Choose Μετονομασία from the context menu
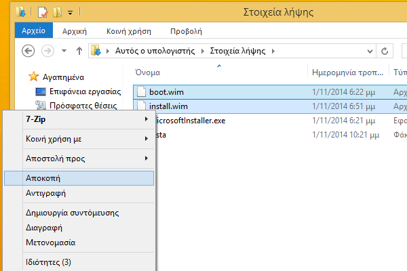Viewport: 407px width, 271px height. click(79, 243)
